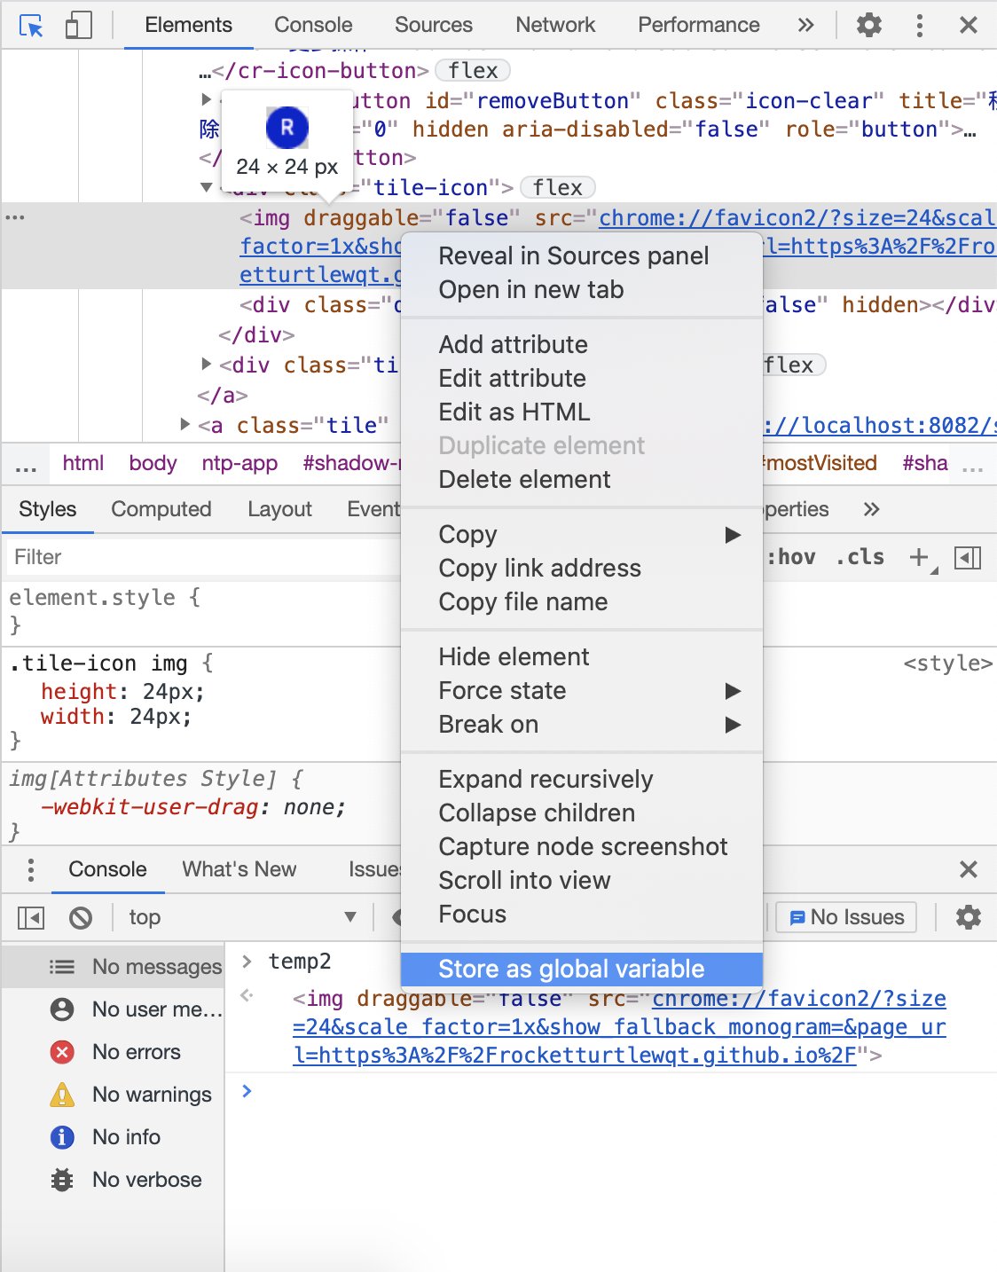Activate the inspect element picker icon
Screen dimensions: 997x1272
click(31, 26)
